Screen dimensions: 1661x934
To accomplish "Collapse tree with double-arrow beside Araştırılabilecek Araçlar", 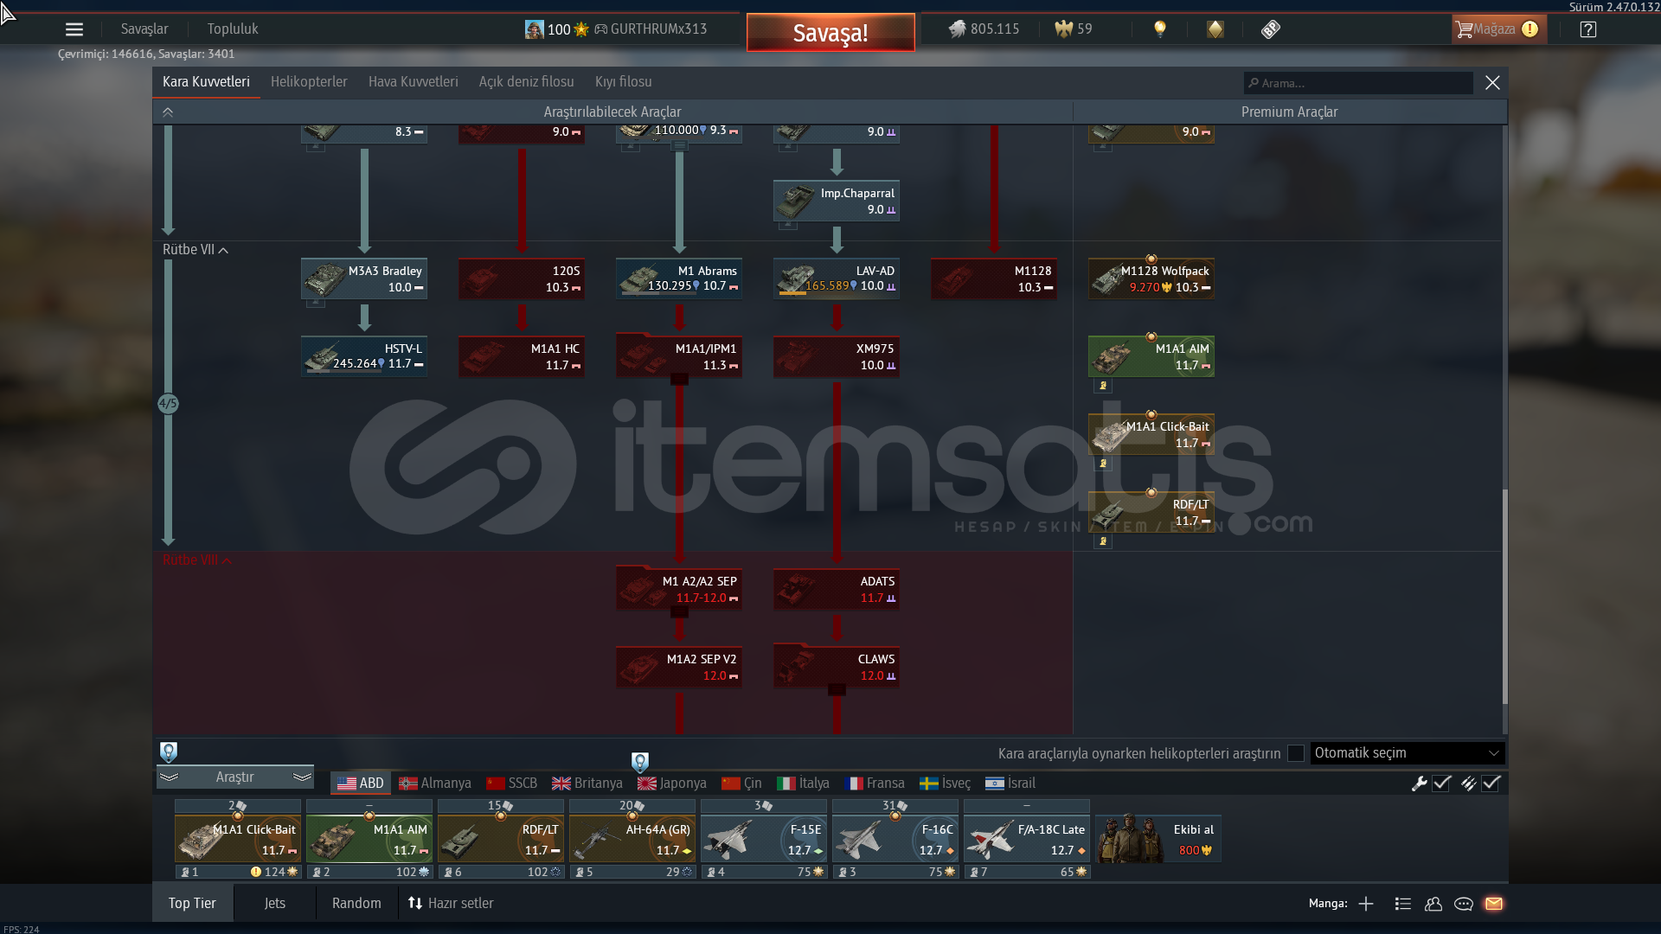I will [168, 112].
